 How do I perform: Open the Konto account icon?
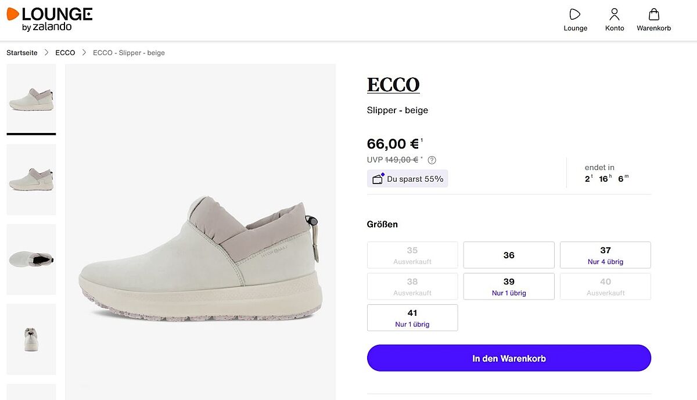click(615, 15)
